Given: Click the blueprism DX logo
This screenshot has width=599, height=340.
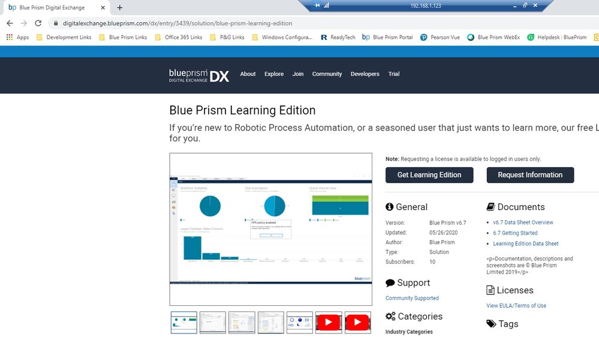Looking at the screenshot, I should (x=199, y=75).
